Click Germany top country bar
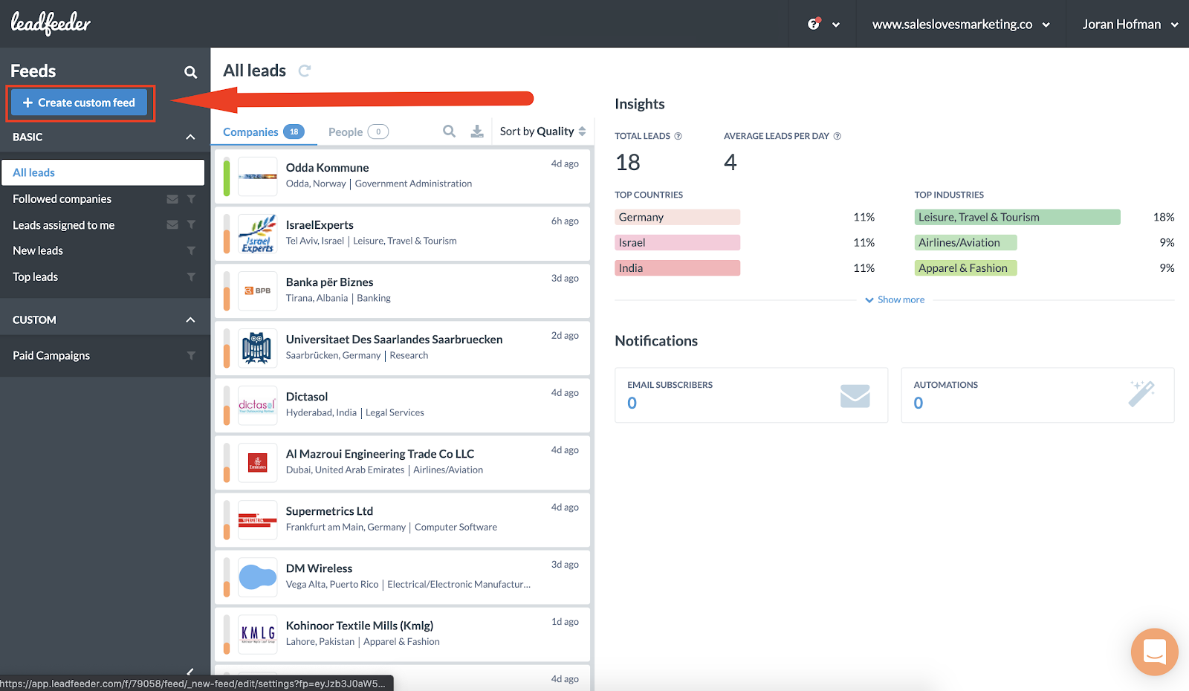The width and height of the screenshot is (1189, 691). click(677, 217)
